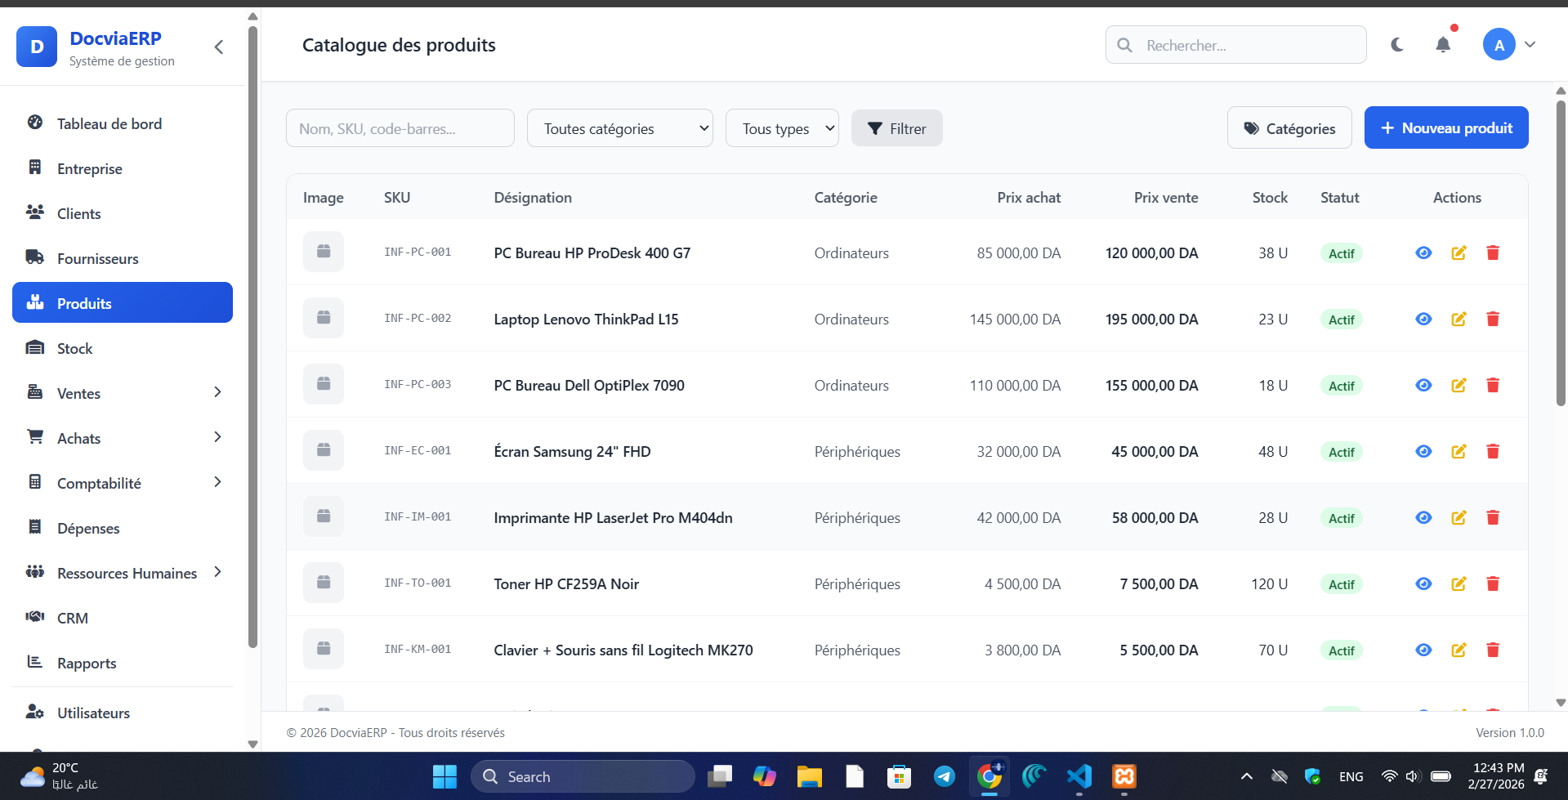Delete the Écran Samsung 24" FHD product
Viewport: 1568px width, 800px height.
point(1492,452)
